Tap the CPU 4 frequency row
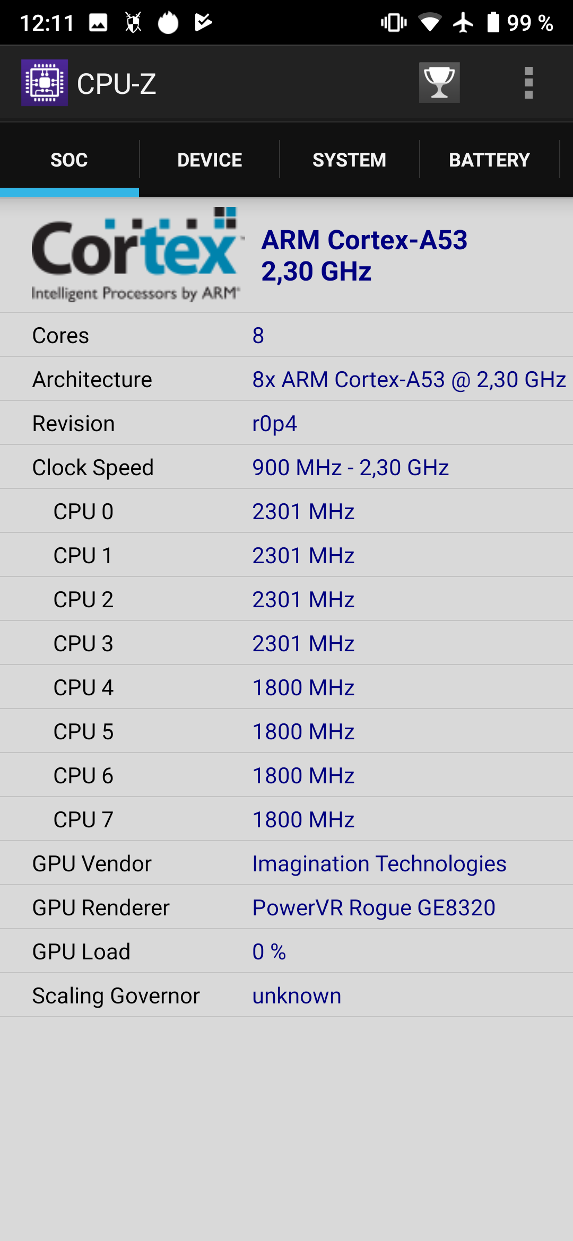This screenshot has width=573, height=1241. pos(286,687)
